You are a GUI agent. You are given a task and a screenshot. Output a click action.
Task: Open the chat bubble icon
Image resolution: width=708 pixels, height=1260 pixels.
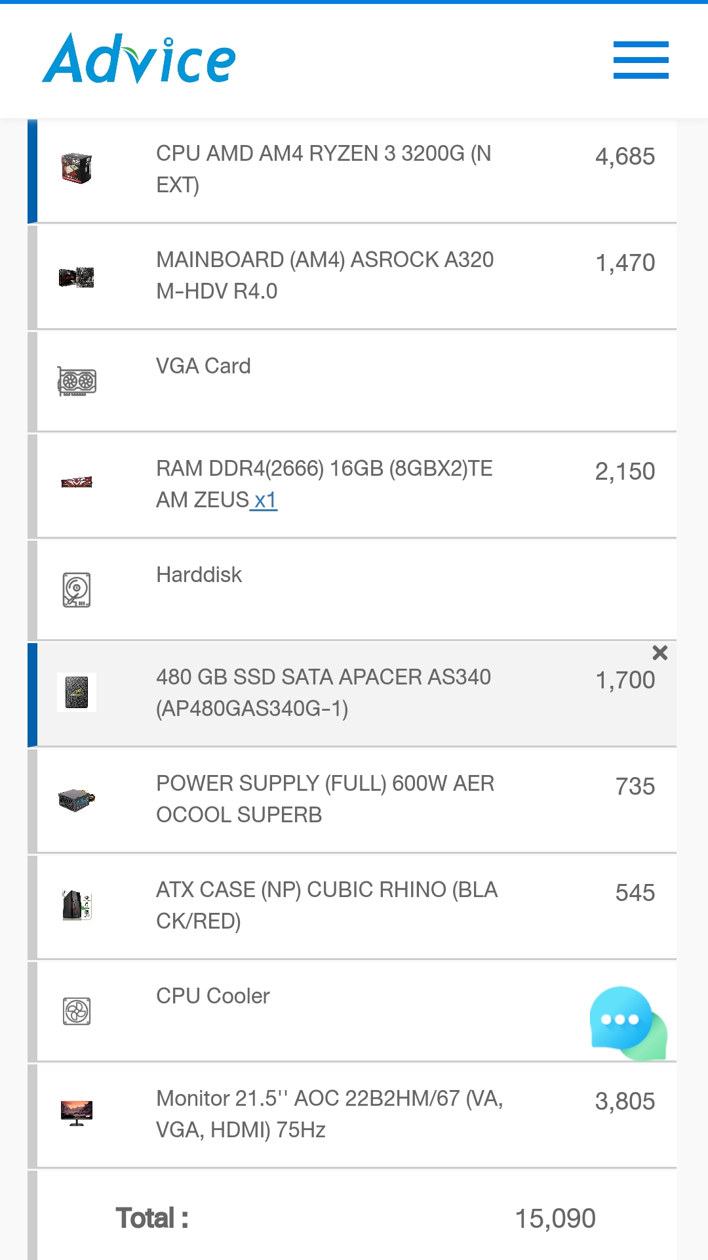[628, 1023]
